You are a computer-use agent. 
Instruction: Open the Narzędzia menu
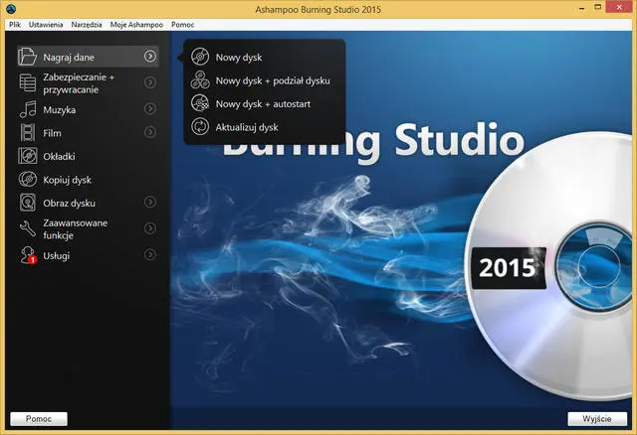coord(87,24)
